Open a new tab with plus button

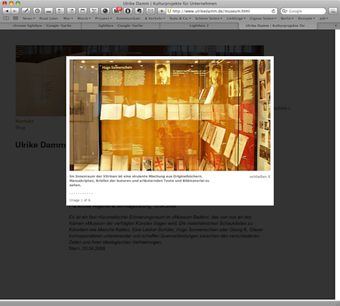[335, 26]
